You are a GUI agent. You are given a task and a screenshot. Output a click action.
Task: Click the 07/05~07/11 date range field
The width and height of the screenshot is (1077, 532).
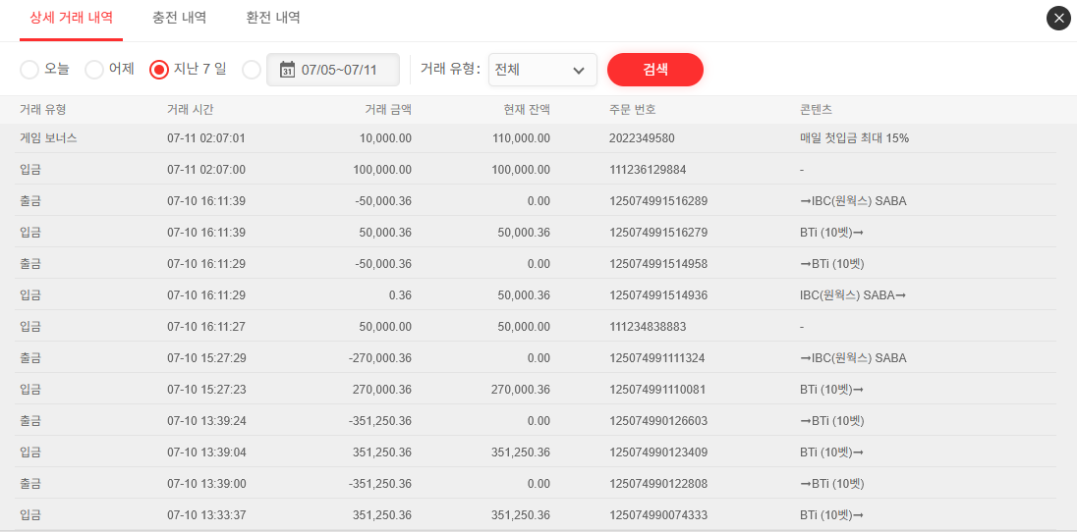(339, 70)
